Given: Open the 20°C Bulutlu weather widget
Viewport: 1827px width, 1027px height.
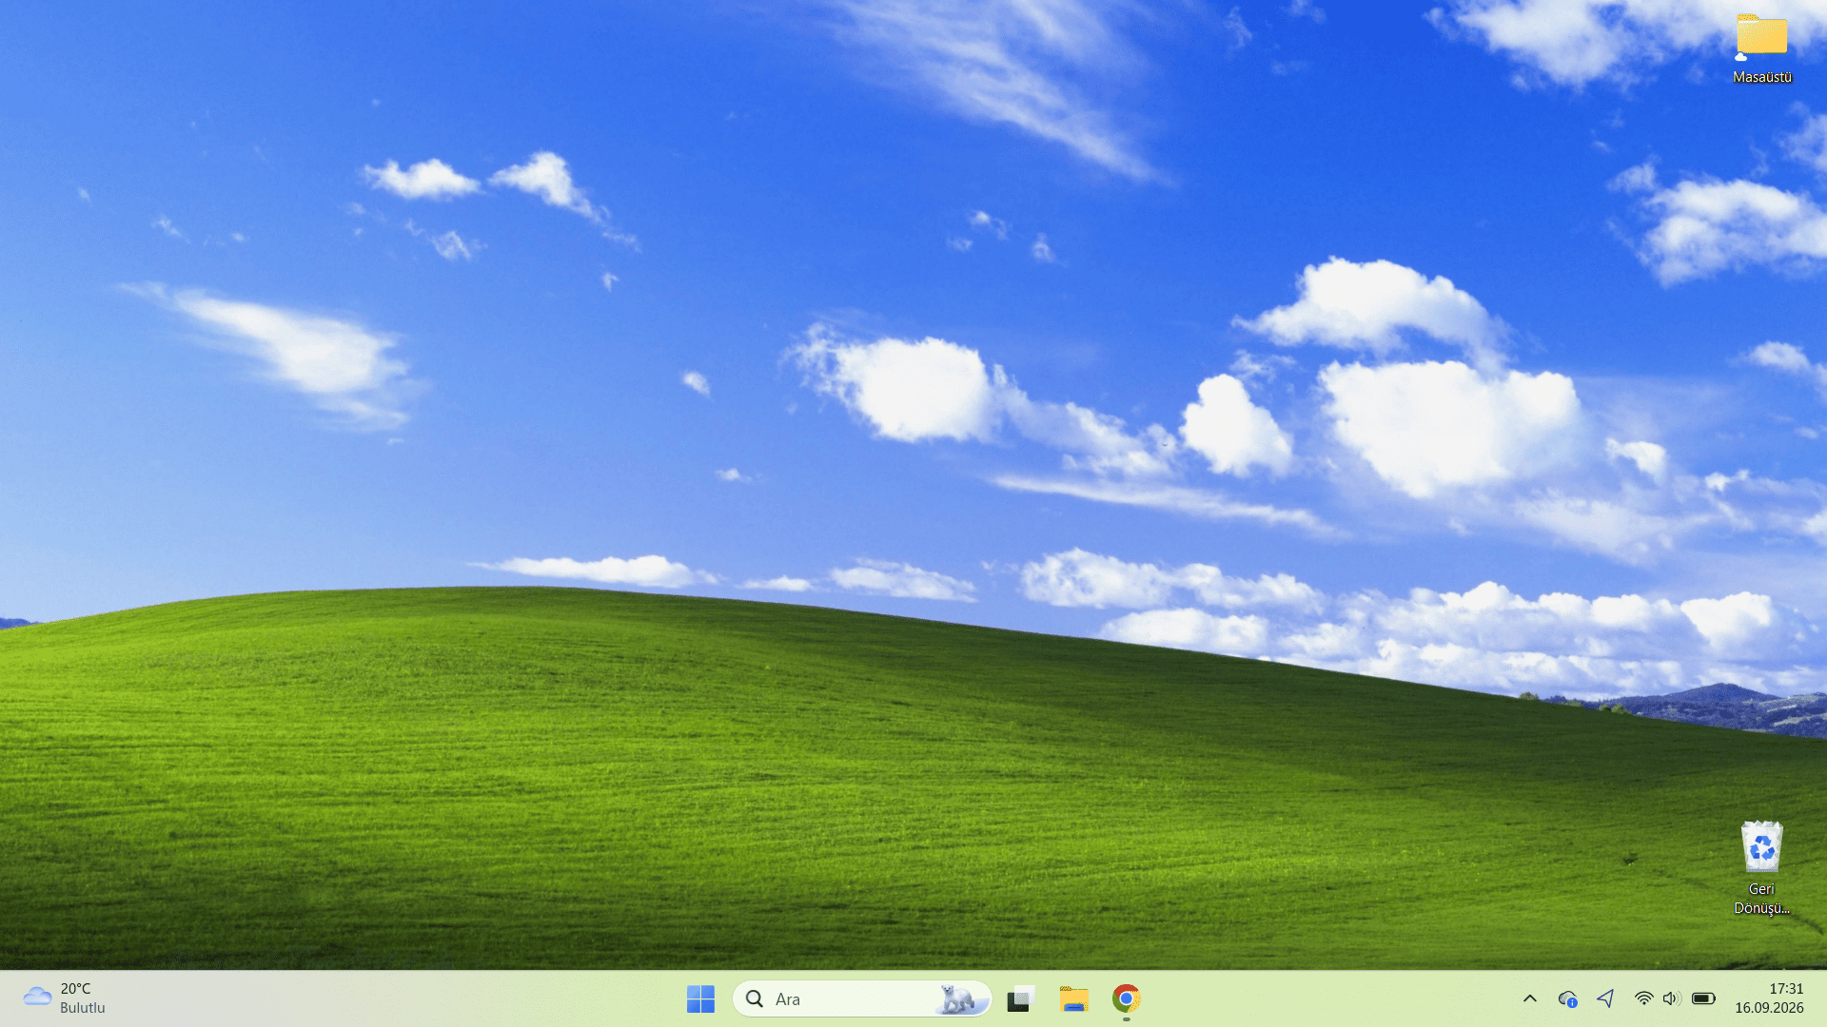Looking at the screenshot, I should (x=65, y=998).
